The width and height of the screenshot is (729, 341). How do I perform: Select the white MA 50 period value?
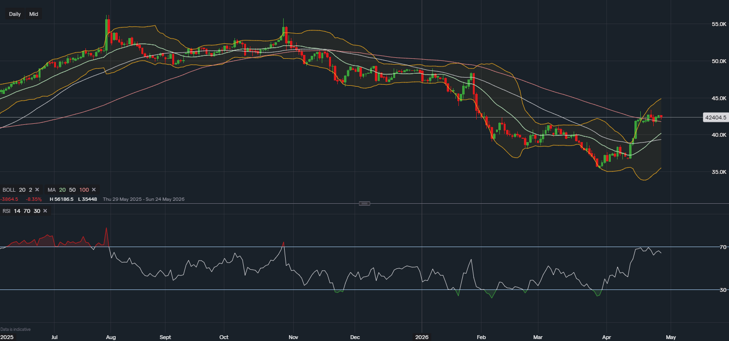point(72,190)
